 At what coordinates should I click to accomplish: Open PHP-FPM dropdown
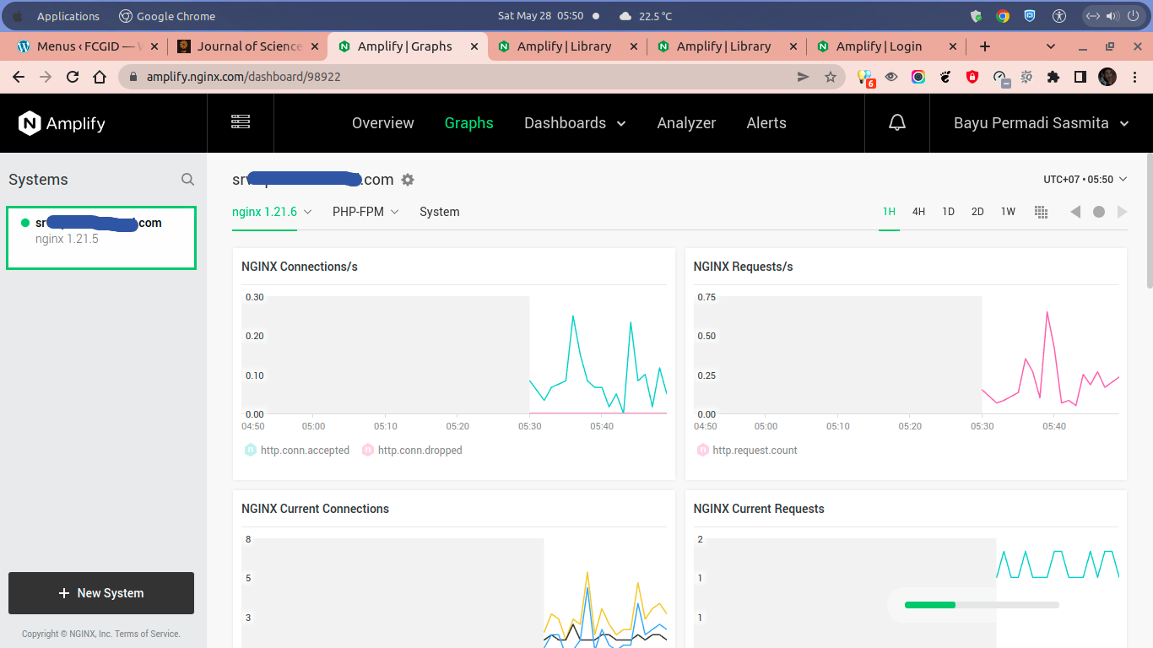365,212
